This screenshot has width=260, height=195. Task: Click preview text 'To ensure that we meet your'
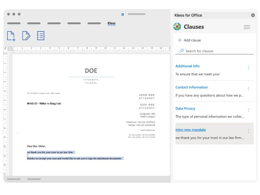pyautogui.click(x=198, y=74)
